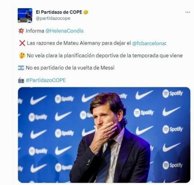Click the radio emoji beside the hashtag
Image resolution: width=194 pixels, height=185 pixels.
click(21, 80)
